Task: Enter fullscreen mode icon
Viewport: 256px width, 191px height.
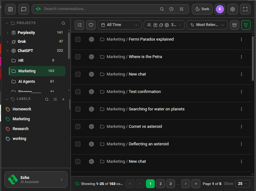Action: 245,9
